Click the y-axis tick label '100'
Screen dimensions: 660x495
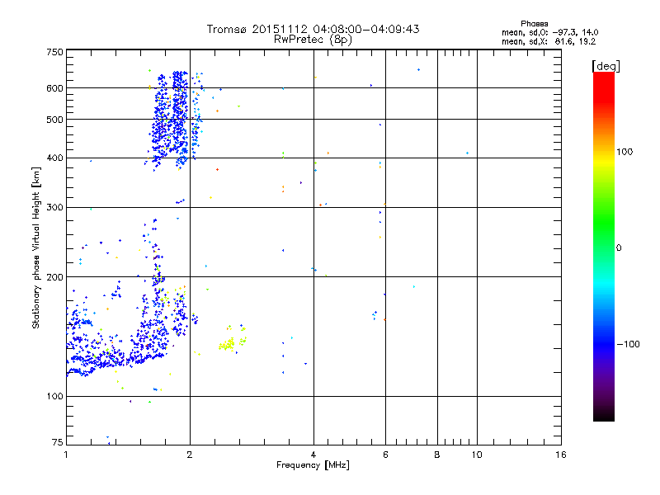coord(54,397)
